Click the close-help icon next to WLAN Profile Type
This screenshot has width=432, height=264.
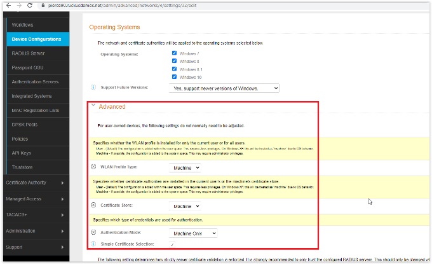point(93,167)
